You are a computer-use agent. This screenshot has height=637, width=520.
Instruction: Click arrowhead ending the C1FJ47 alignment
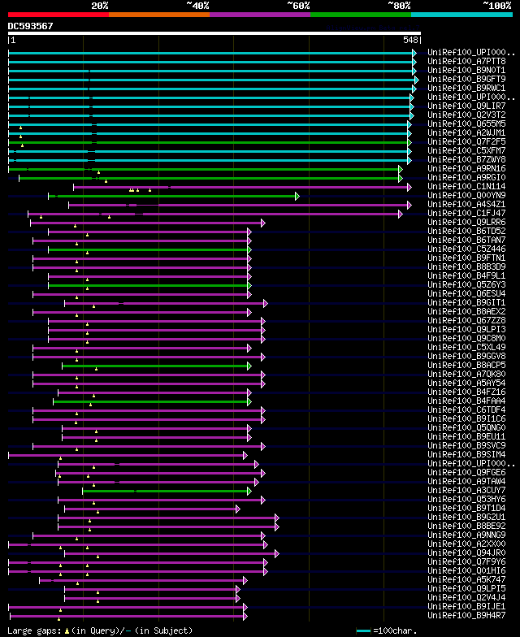[400, 214]
